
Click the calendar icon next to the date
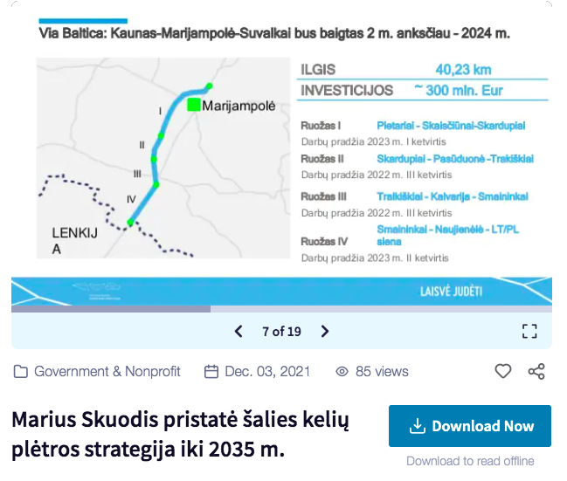pos(211,372)
